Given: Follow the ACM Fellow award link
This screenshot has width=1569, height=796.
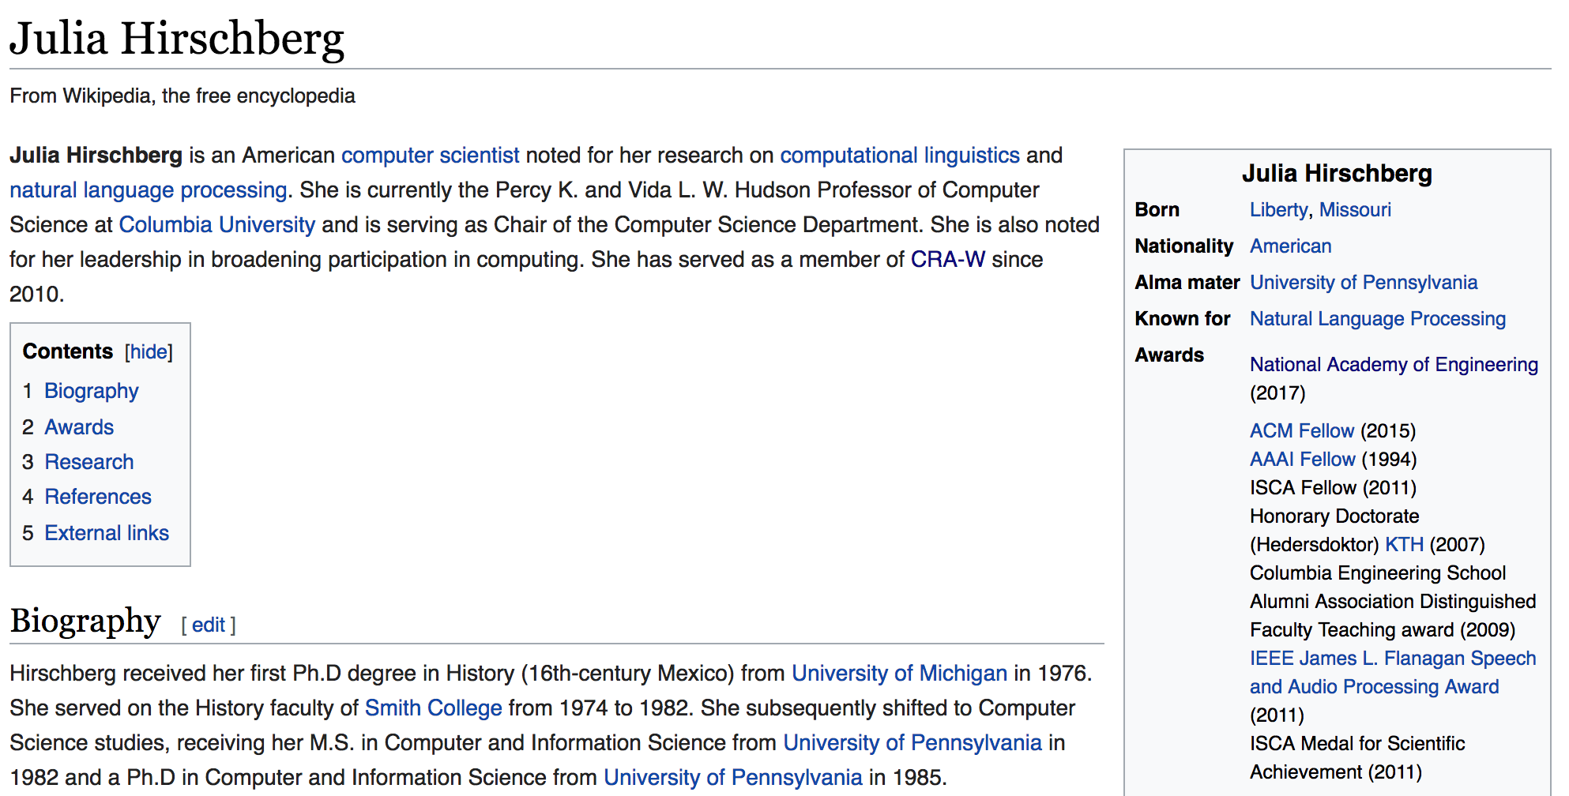Looking at the screenshot, I should [x=1301, y=431].
